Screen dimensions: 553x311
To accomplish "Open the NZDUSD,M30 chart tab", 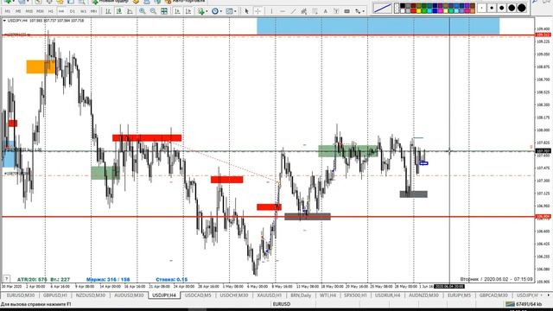I will tap(91, 295).
